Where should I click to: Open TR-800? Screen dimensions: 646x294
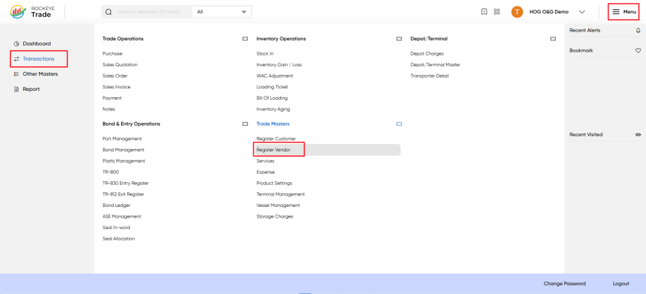tap(111, 172)
